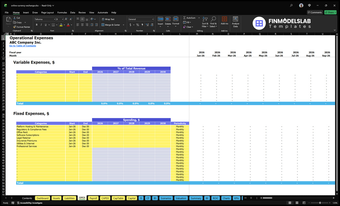The width and height of the screenshot is (340, 206).
Task: Apply red font color
Action: coord(68,25)
